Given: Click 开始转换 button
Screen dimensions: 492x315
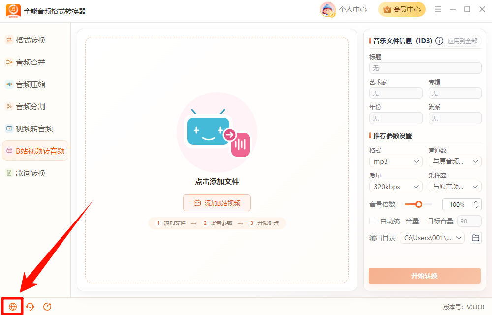Looking at the screenshot, I should 425,276.
